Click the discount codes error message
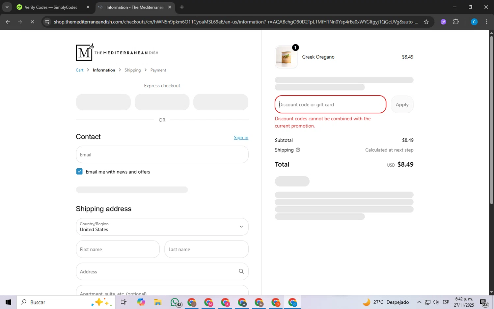Image resolution: width=494 pixels, height=309 pixels. [x=323, y=122]
